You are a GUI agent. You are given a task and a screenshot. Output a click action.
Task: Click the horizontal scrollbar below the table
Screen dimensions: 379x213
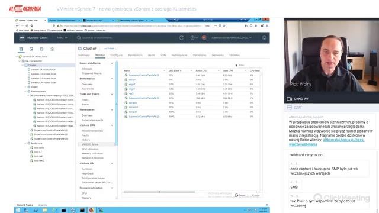point(159,192)
